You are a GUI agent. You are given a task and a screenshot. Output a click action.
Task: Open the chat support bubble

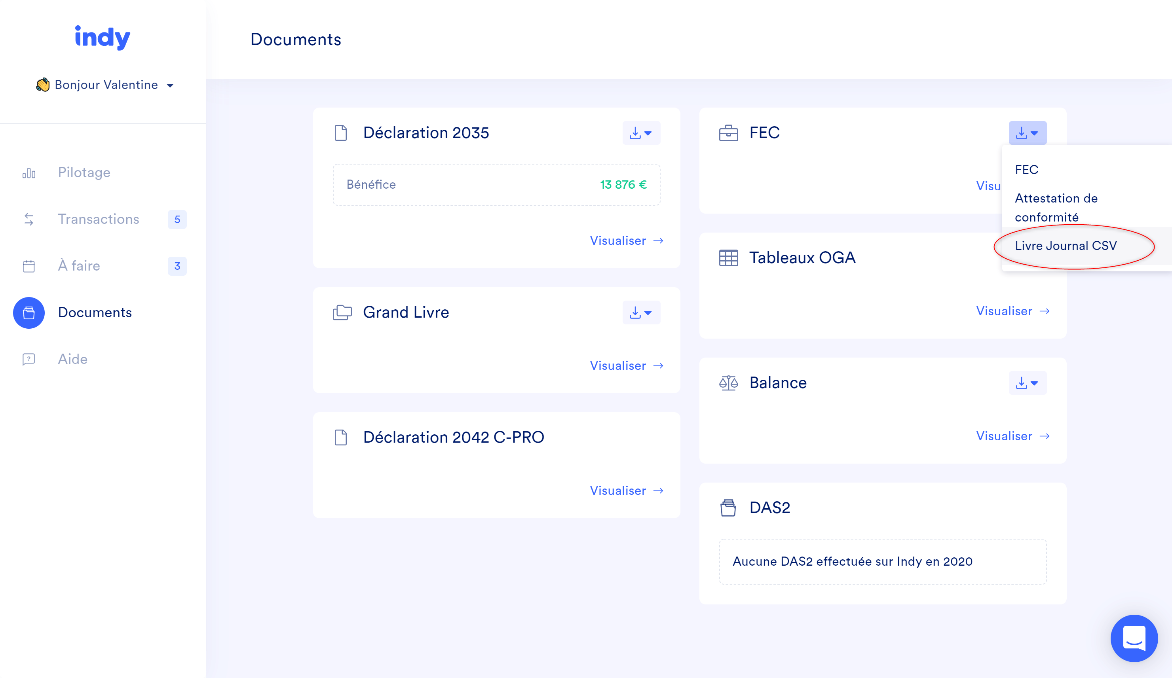point(1134,638)
